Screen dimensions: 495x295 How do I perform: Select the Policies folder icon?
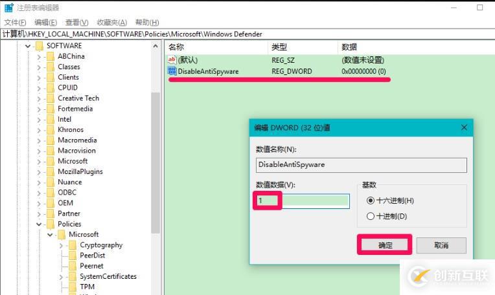[x=50, y=224]
